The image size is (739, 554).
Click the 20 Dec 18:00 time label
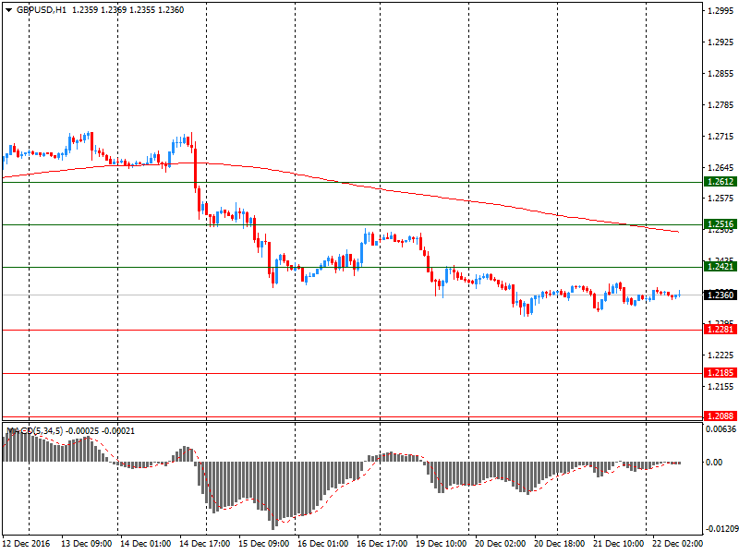point(560,544)
